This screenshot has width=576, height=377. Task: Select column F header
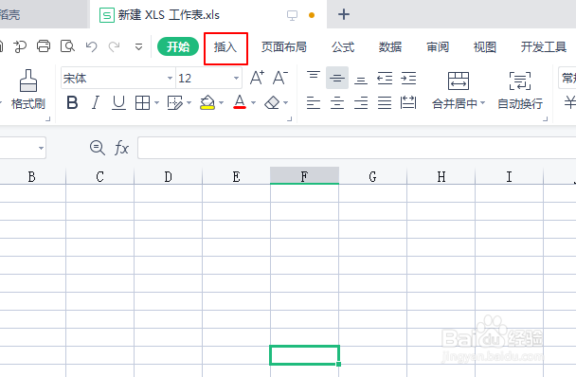304,176
